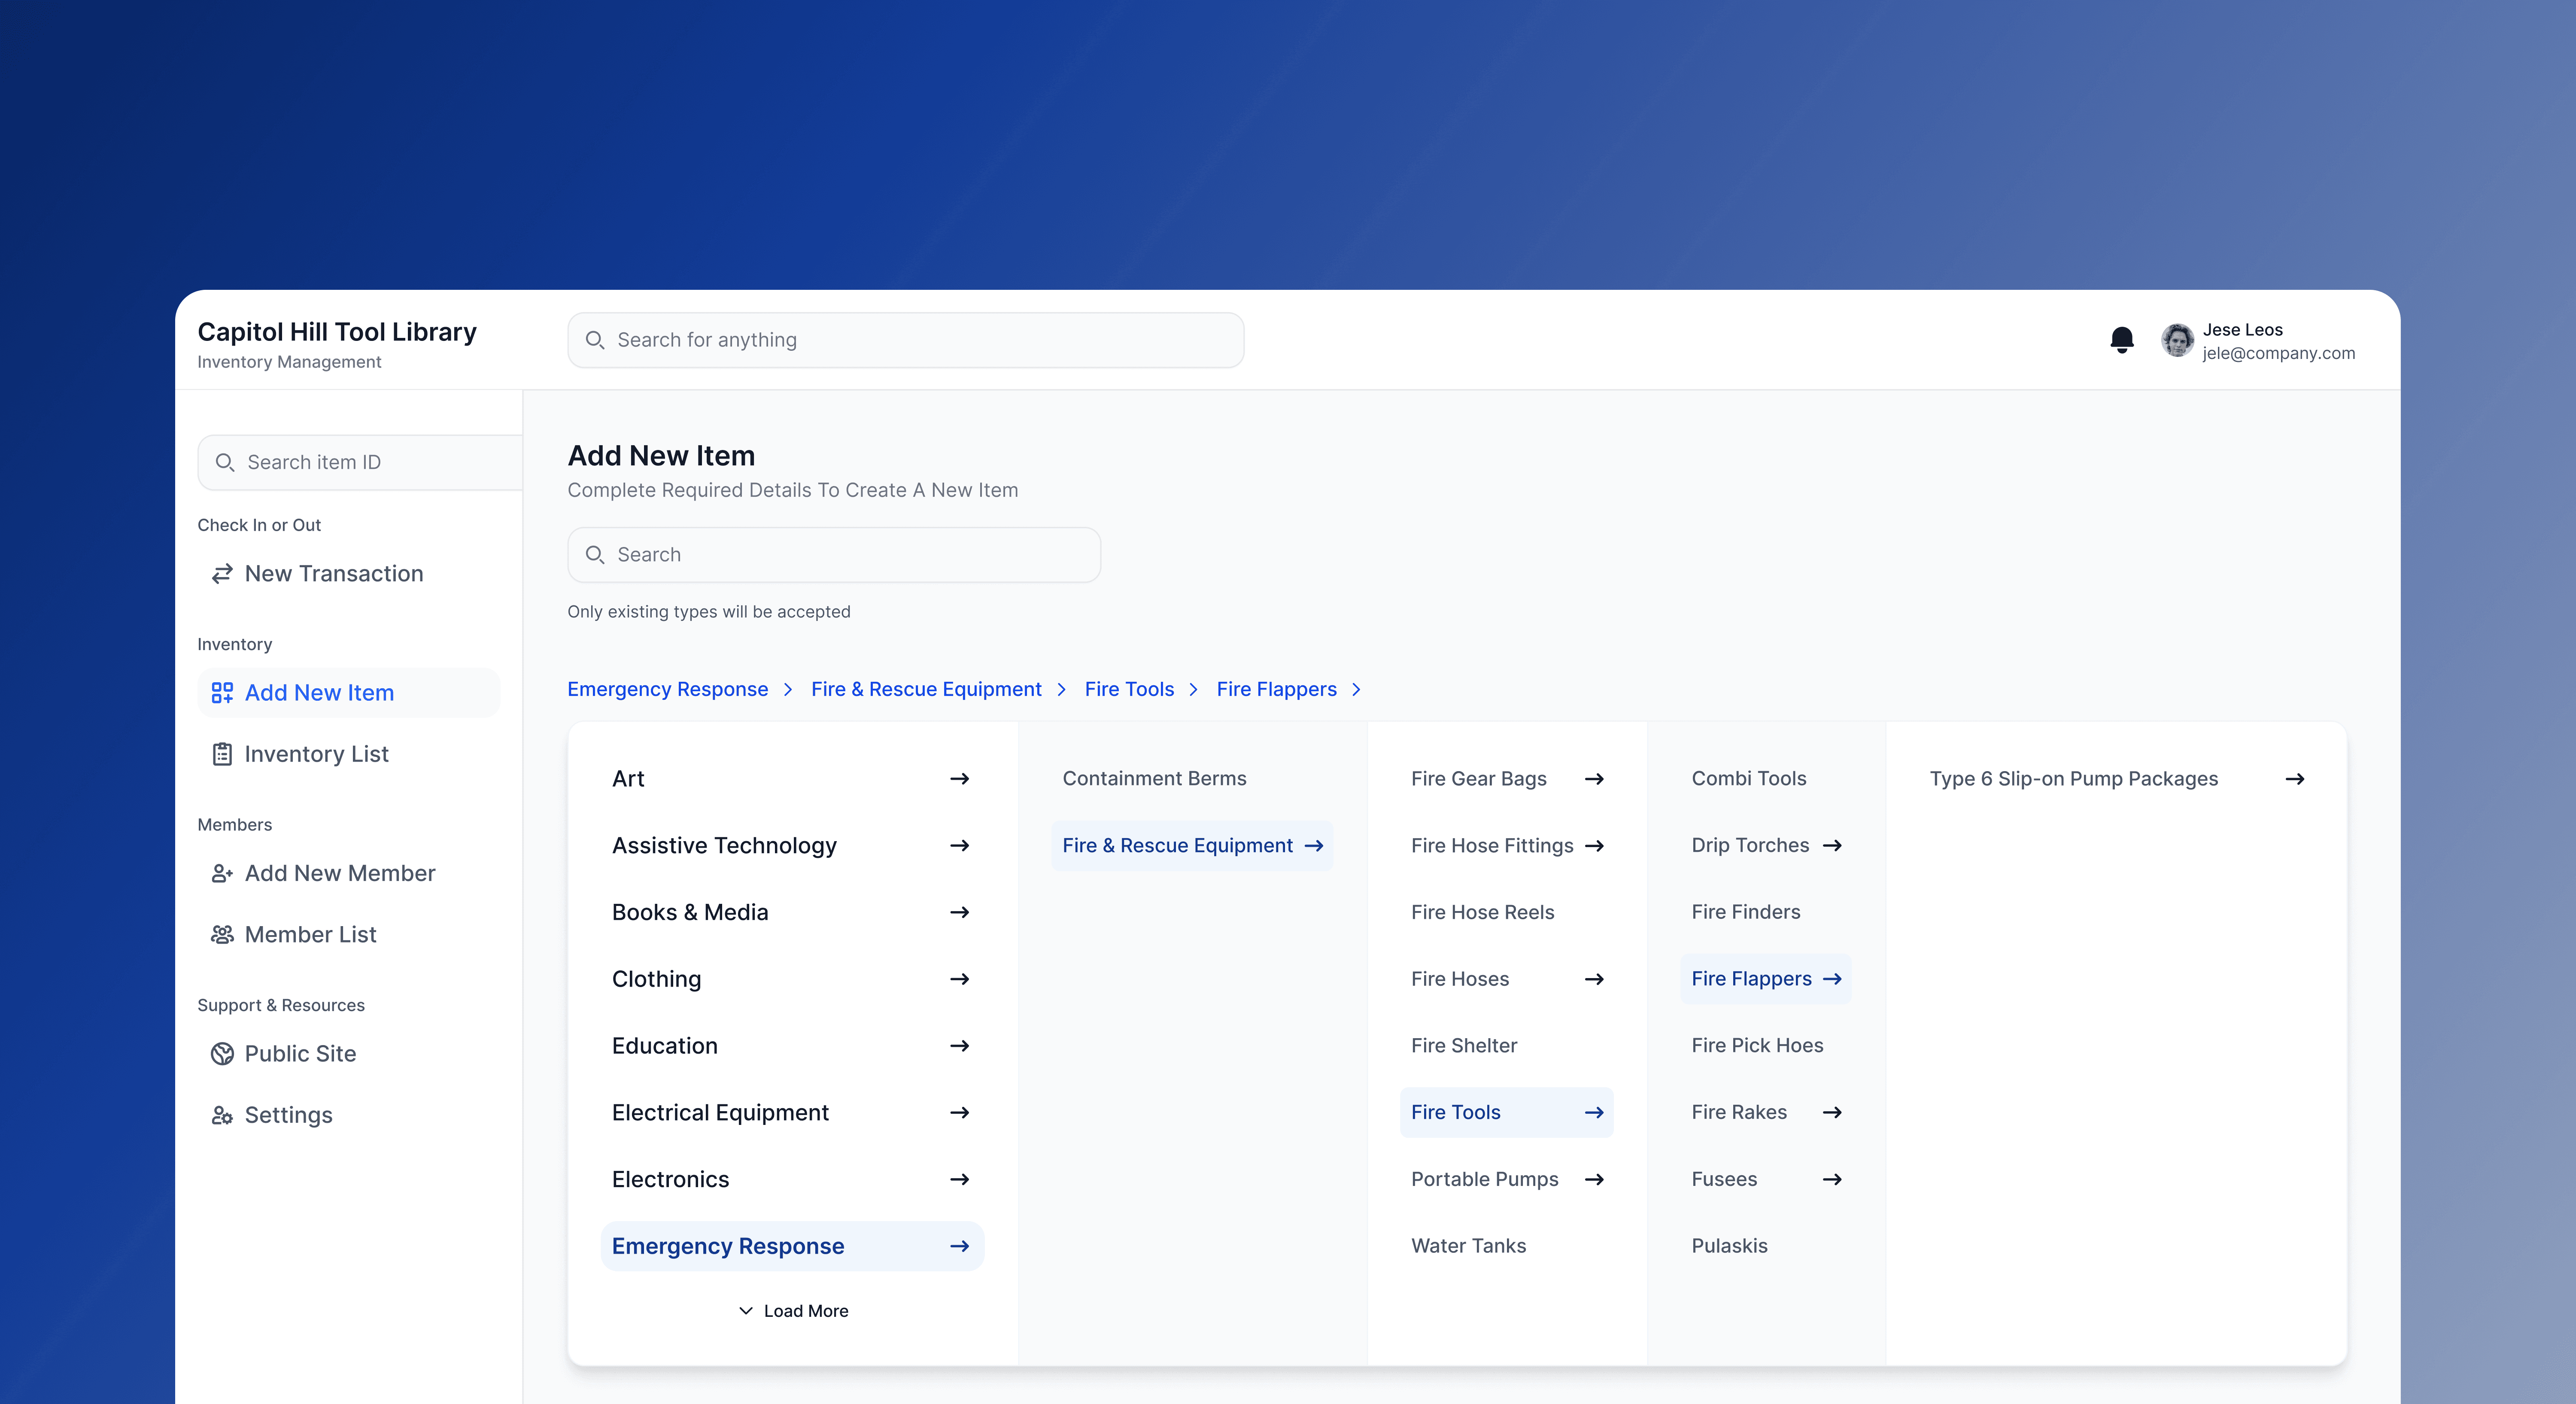Go to Add New Member
Viewport: 2576px width, 1404px height.
pyautogui.click(x=339, y=873)
